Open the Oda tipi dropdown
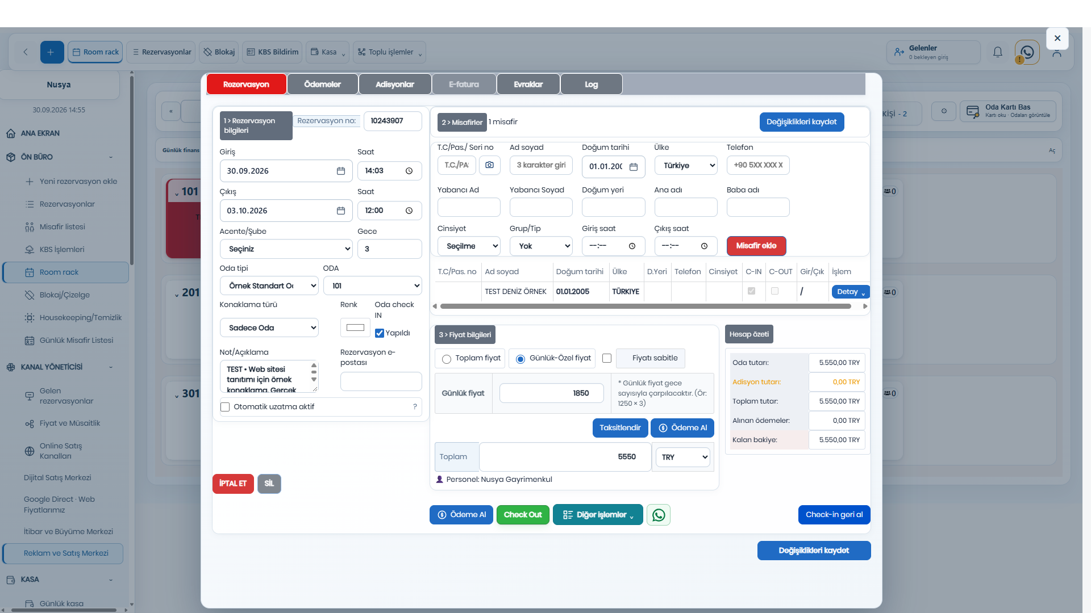 (x=269, y=286)
